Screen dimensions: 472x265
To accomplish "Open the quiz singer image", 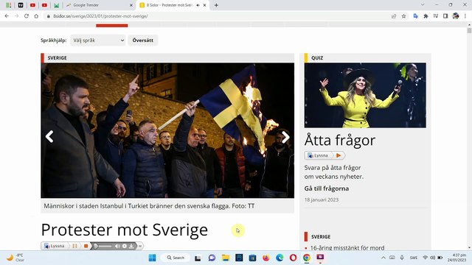I will 365,95.
